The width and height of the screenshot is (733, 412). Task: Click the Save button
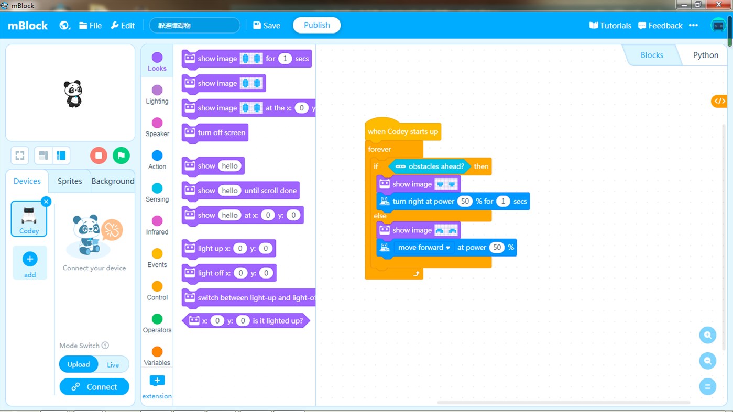[267, 25]
